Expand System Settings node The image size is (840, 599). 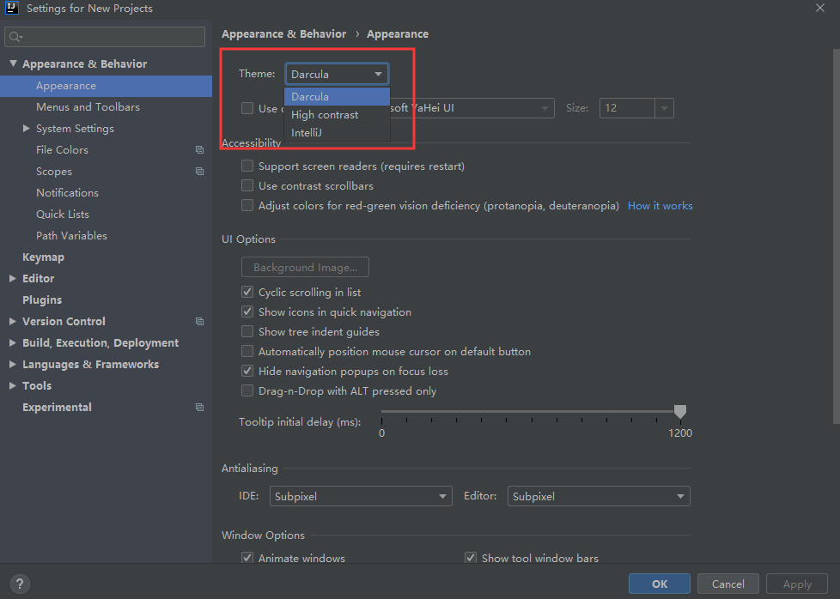pyautogui.click(x=27, y=129)
